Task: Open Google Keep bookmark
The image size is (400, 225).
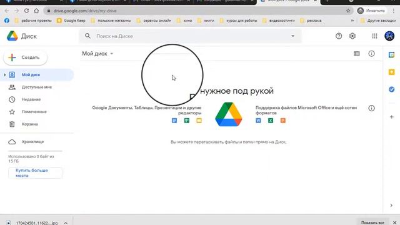Action: tap(71, 21)
